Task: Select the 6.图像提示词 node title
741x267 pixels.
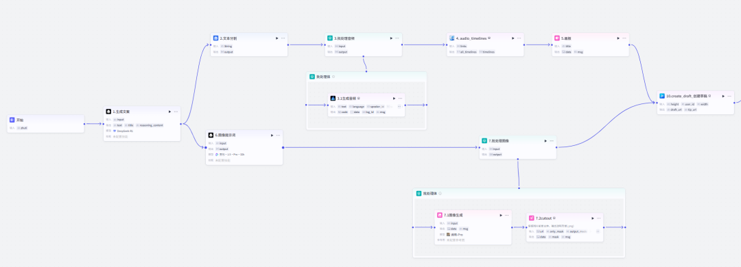Action: (x=225, y=136)
